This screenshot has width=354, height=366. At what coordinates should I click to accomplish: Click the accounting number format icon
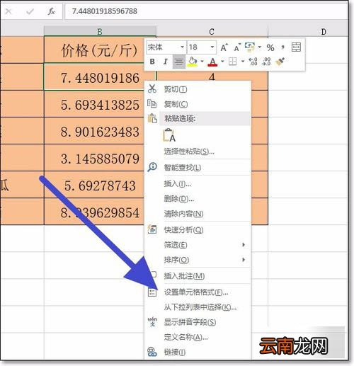pos(250,47)
